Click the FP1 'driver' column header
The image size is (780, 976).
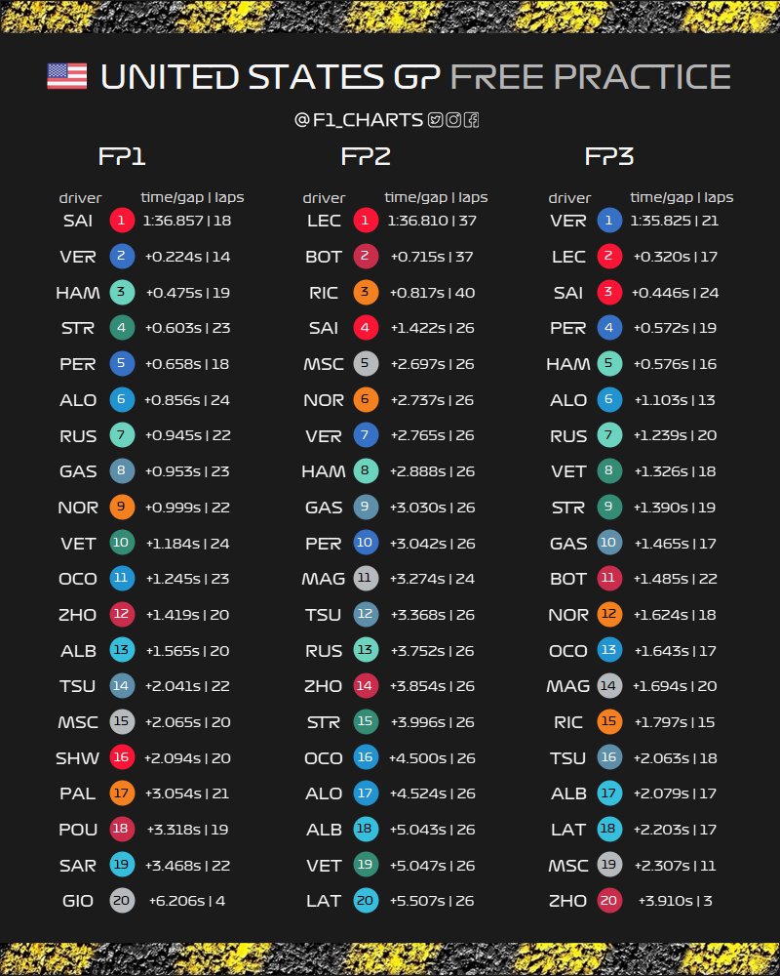80,198
